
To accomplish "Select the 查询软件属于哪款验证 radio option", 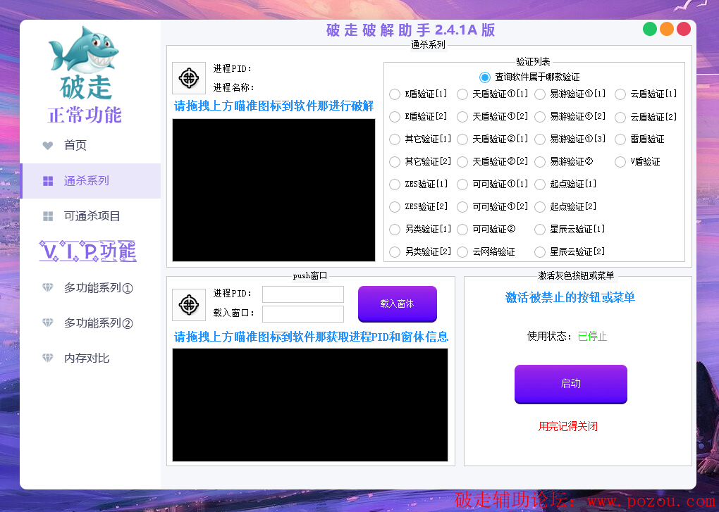I will [484, 77].
